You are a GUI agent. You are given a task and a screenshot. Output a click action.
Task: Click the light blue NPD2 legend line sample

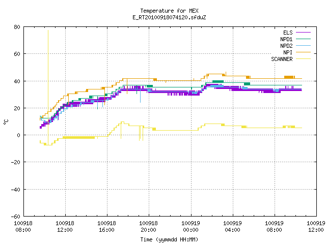tap(303, 46)
